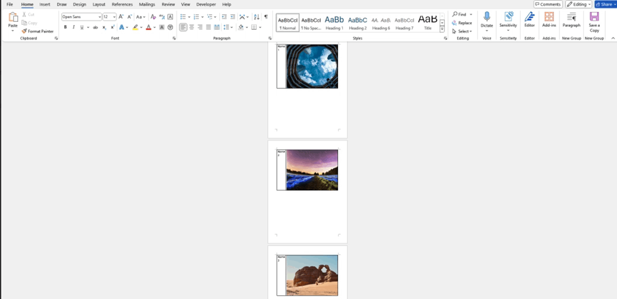Switch to the Layout tab

coord(99,4)
